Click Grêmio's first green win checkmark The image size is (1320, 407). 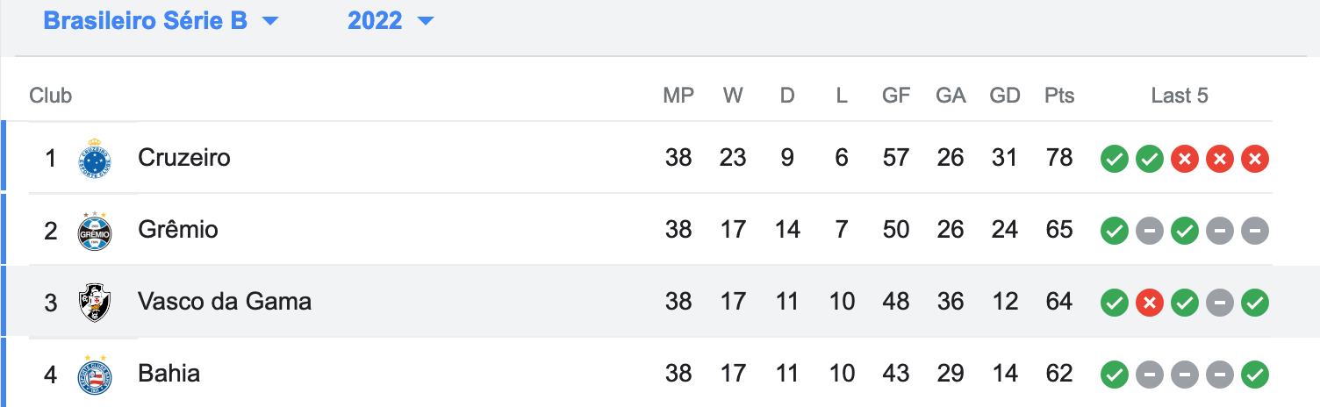point(1115,231)
